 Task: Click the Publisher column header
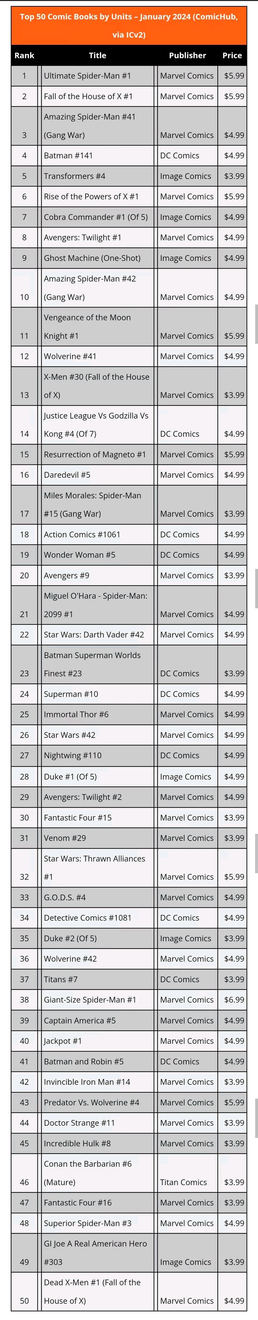point(188,55)
